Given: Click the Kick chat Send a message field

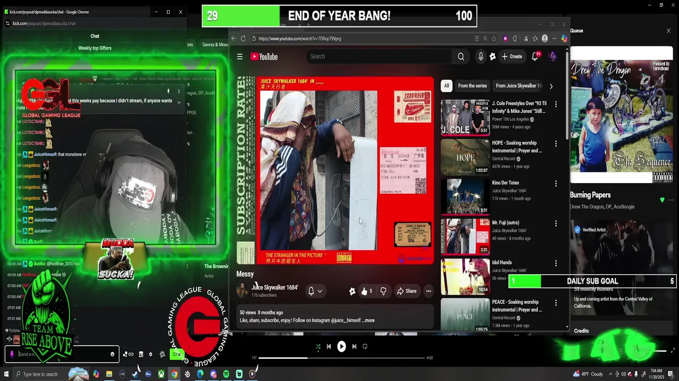Looking at the screenshot, I should coord(61,355).
